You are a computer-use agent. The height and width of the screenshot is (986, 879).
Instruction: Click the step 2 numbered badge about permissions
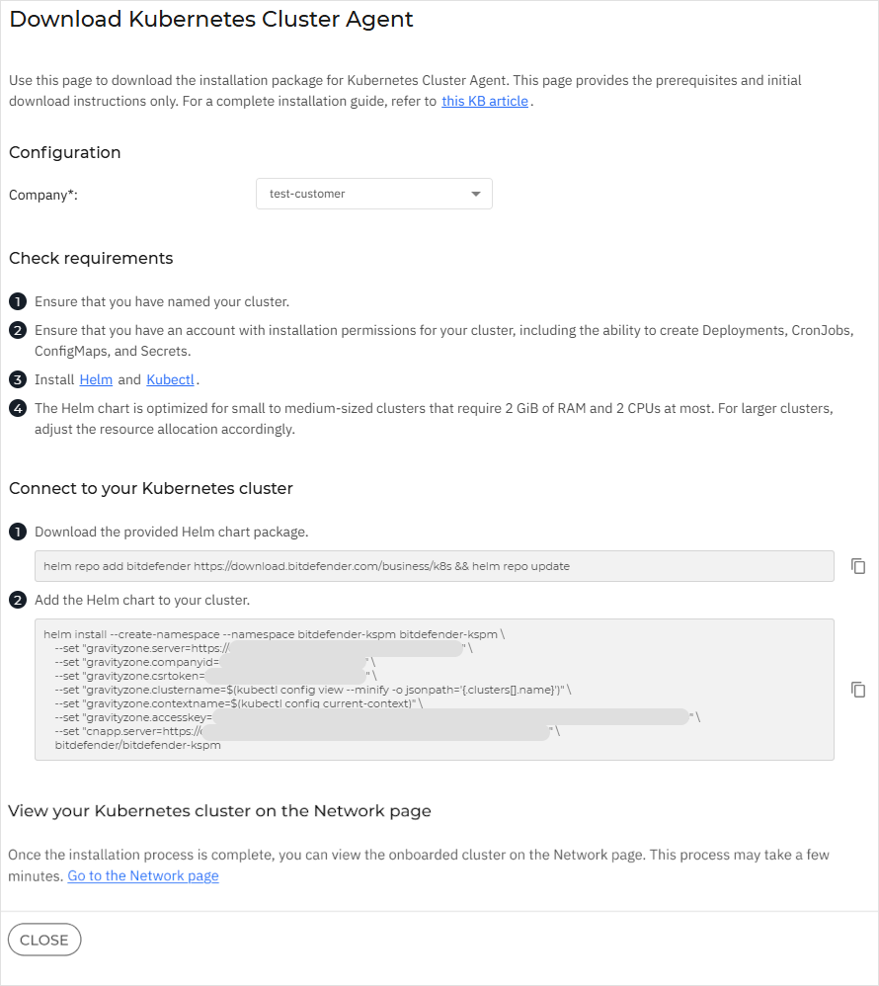click(17, 330)
